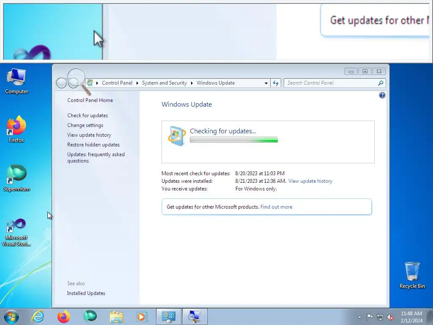Click the Windows Update shield icon
The image size is (433, 325).
tap(177, 136)
